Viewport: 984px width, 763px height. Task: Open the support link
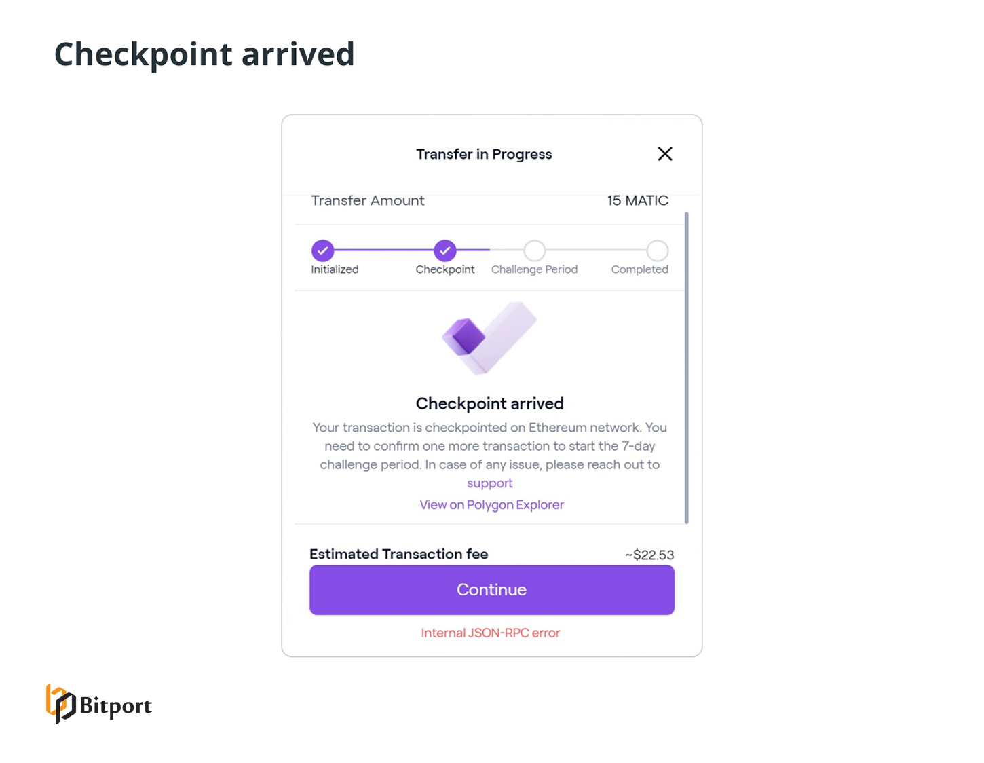point(489,483)
